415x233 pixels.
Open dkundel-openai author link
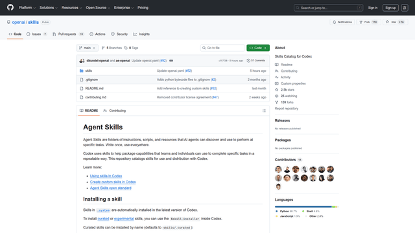(x=98, y=60)
